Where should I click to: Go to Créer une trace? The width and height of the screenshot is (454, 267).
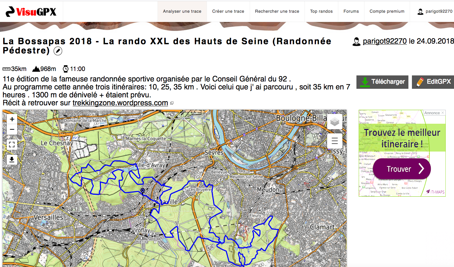tap(228, 11)
